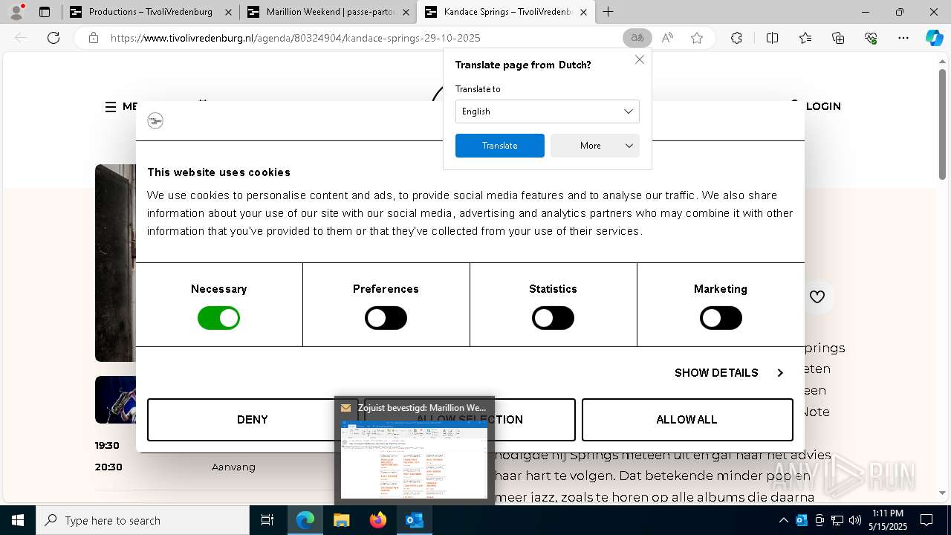Open notification center icon
The width and height of the screenshot is (951, 535).
pos(926,520)
